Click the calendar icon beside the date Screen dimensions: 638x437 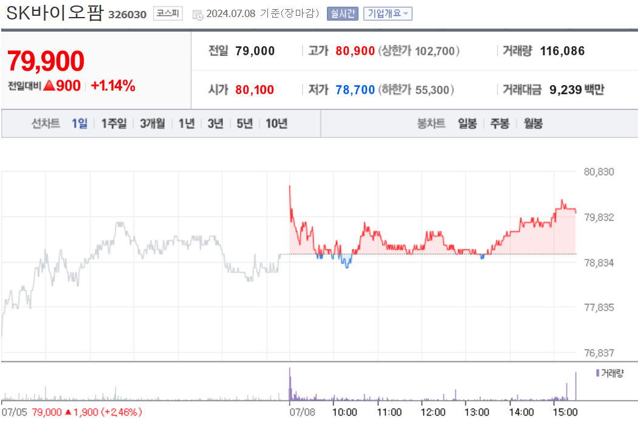[197, 15]
